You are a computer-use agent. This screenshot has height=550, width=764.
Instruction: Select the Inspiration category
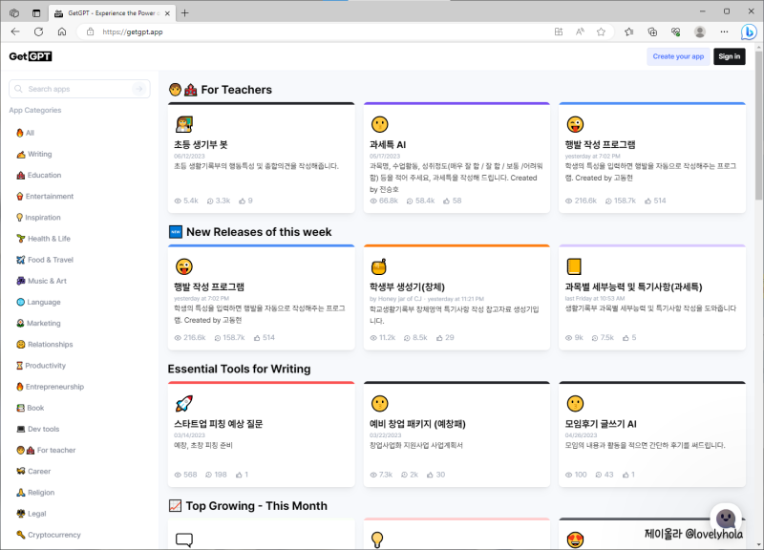click(x=38, y=218)
